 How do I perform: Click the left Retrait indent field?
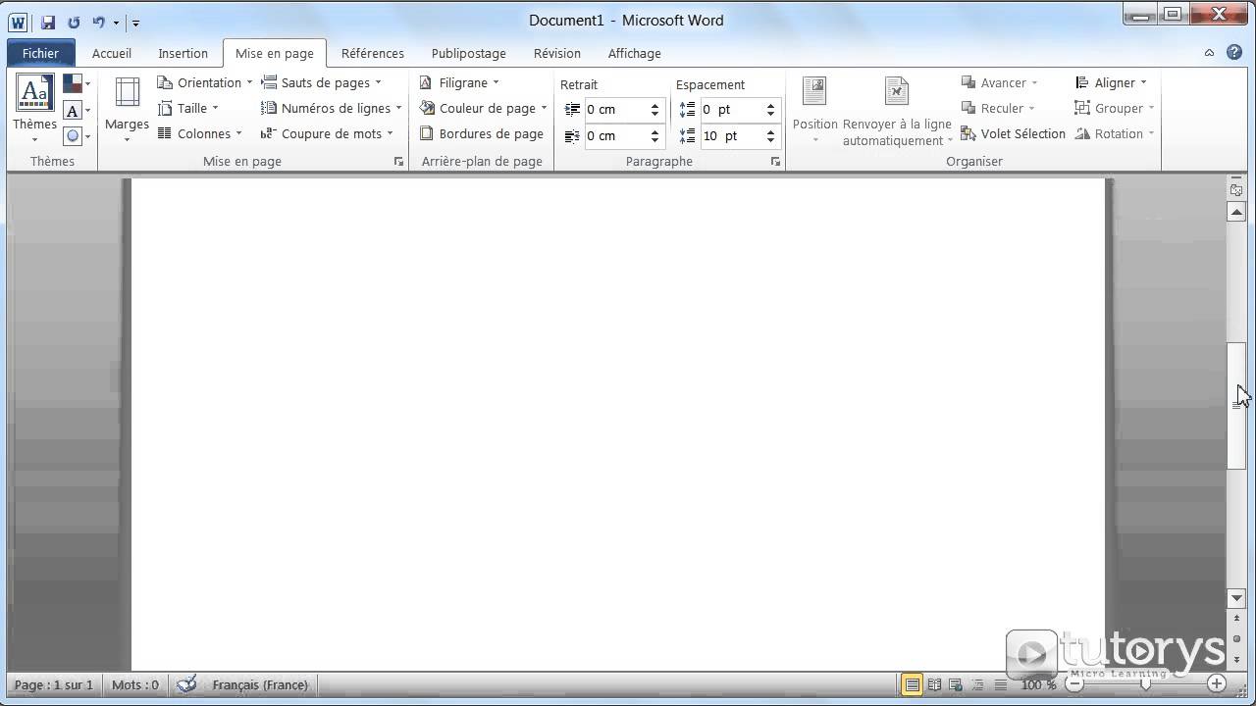616,110
